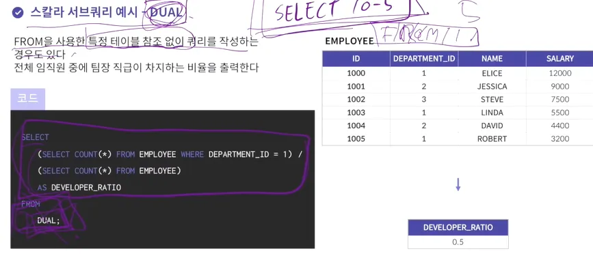Select the row with ID 1003

pyautogui.click(x=458, y=113)
